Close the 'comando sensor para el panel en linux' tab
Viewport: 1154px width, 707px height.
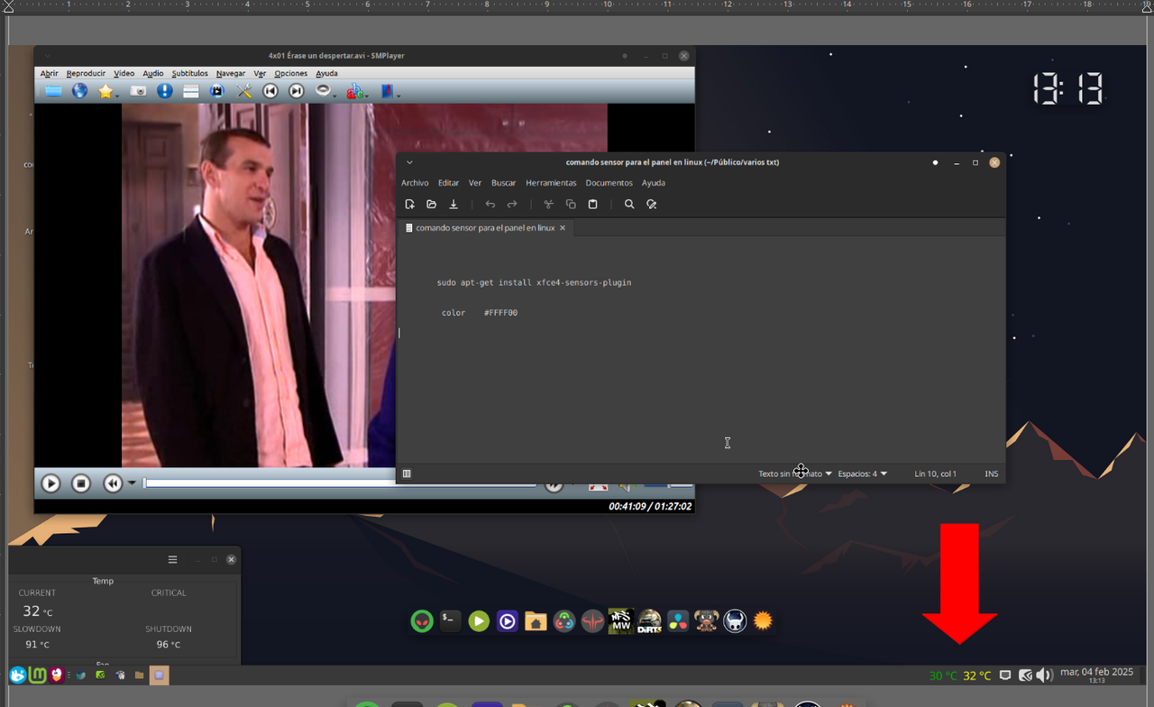point(563,228)
